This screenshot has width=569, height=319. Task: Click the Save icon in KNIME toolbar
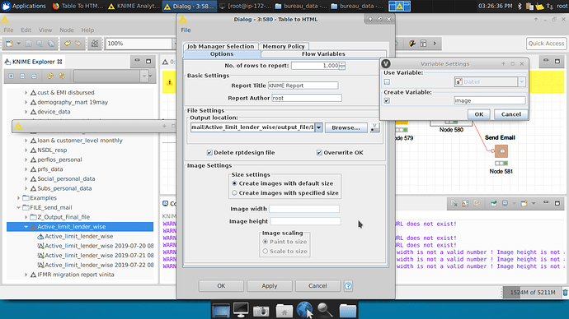pos(28,44)
